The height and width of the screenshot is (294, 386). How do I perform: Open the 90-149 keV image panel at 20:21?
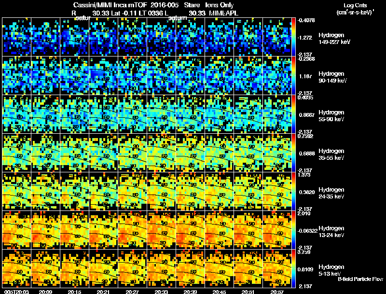pos(104,76)
